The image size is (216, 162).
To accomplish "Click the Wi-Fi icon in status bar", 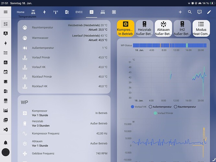I will (x=189, y=3).
